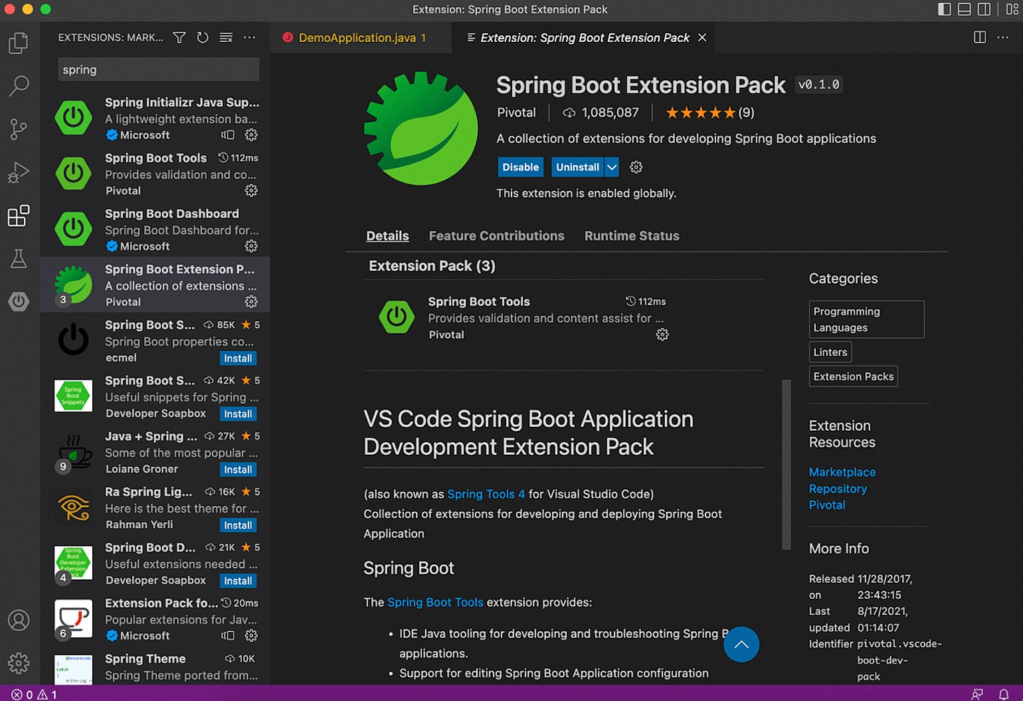Toggle the primary side bar layout

click(x=944, y=9)
